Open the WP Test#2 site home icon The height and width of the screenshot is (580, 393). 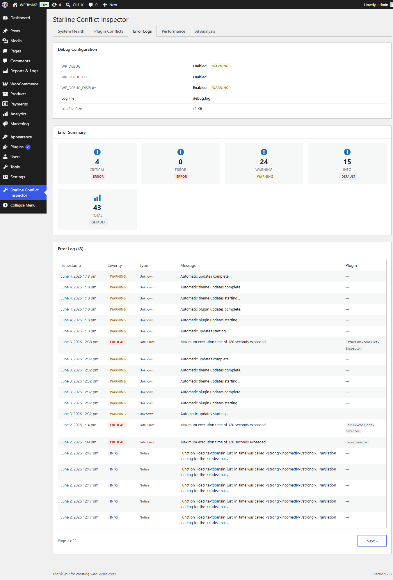[x=15, y=5]
